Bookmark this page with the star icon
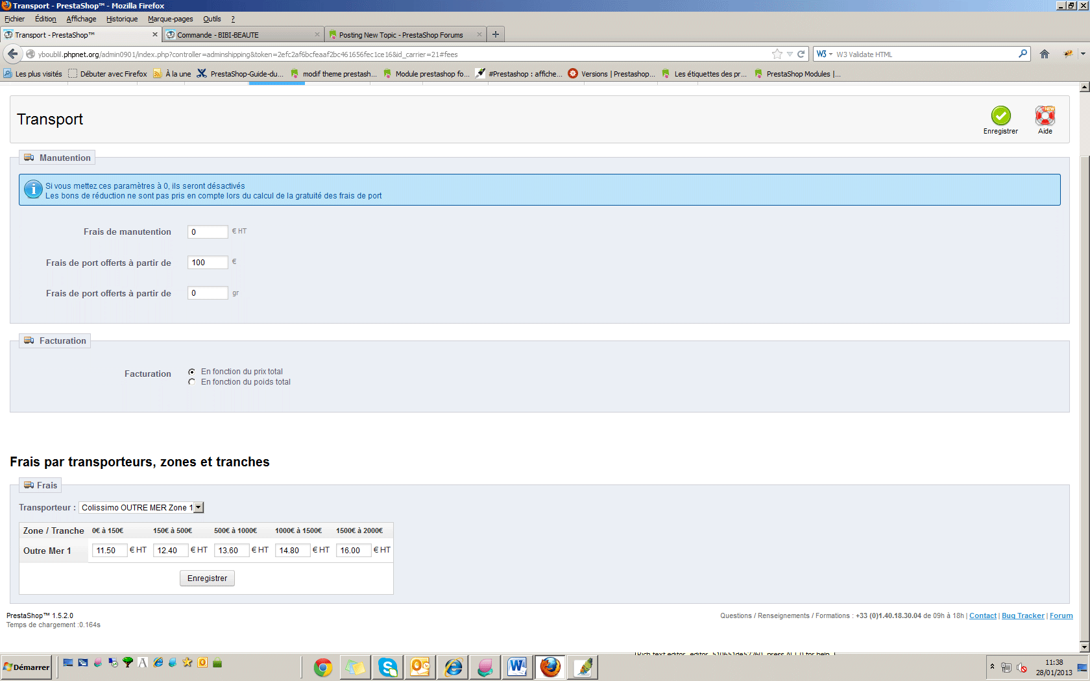This screenshot has height=681, width=1090. [777, 54]
